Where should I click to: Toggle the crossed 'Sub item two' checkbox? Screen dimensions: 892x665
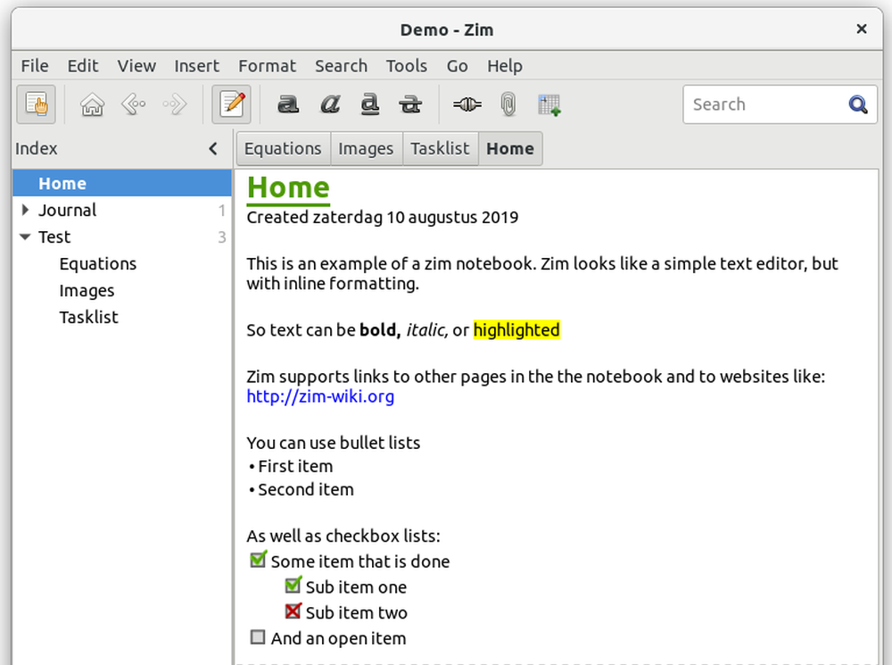[293, 611]
